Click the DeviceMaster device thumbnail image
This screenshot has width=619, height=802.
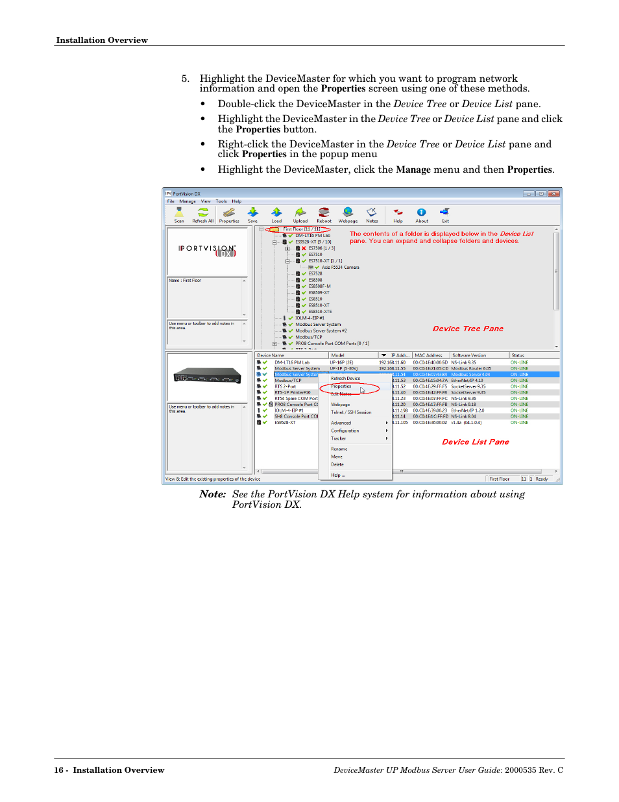click(x=207, y=376)
